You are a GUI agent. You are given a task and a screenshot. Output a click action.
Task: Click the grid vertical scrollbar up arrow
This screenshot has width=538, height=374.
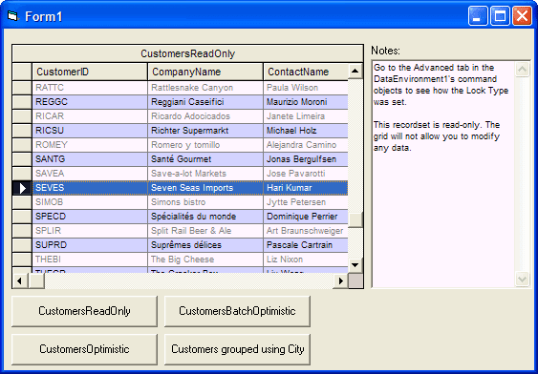[355, 72]
